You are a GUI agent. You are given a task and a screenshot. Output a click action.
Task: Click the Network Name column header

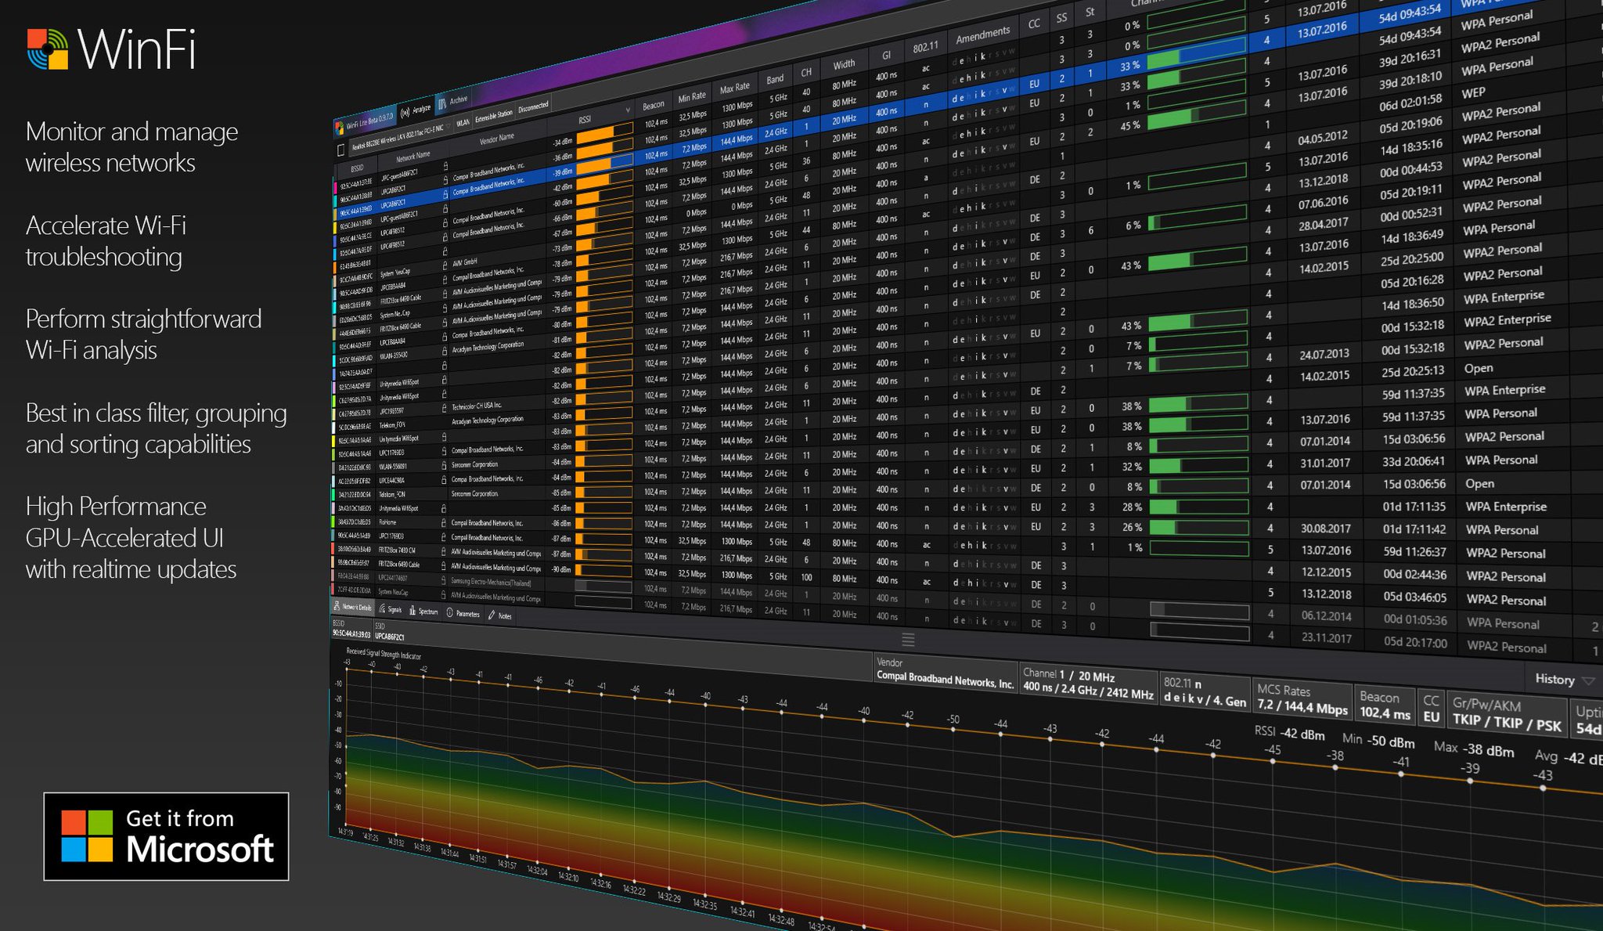click(412, 157)
